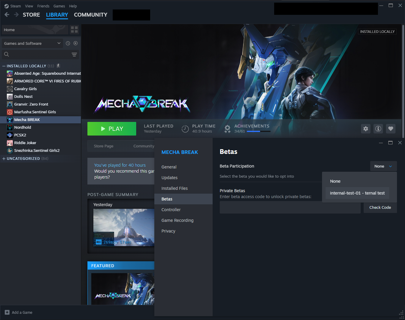Minimize the properties dialog window
Image resolution: width=405 pixels, height=320 pixels.
click(x=381, y=143)
